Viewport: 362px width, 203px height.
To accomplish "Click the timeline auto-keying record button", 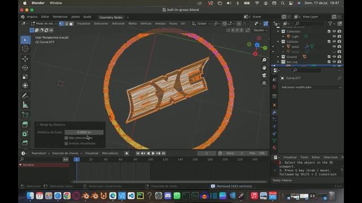I will coord(127,153).
